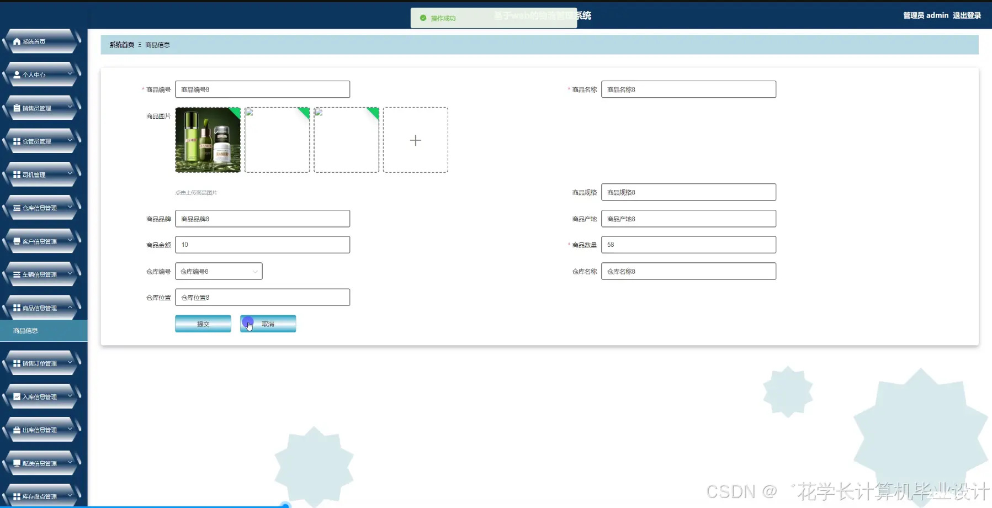This screenshot has height=508, width=992.
Task: Click the 商品品牌 input field
Action: click(x=263, y=219)
